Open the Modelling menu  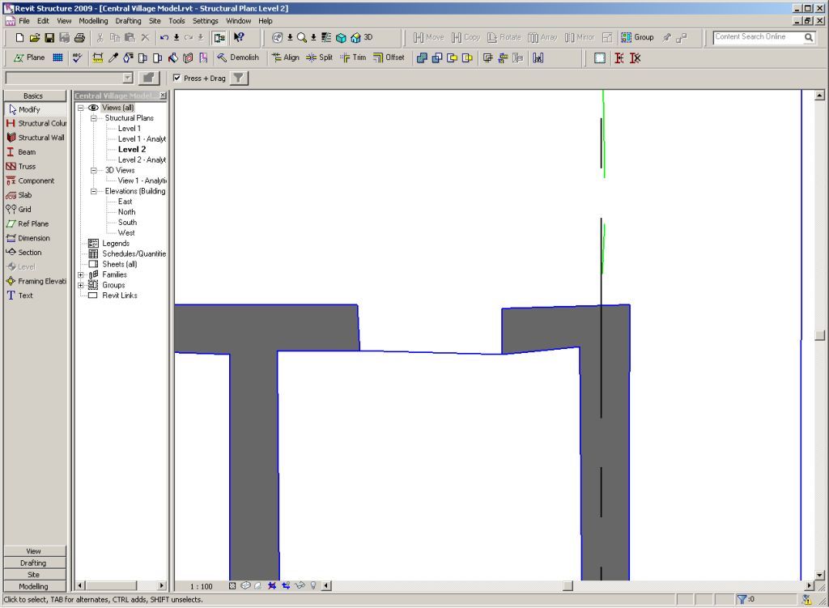coord(92,20)
